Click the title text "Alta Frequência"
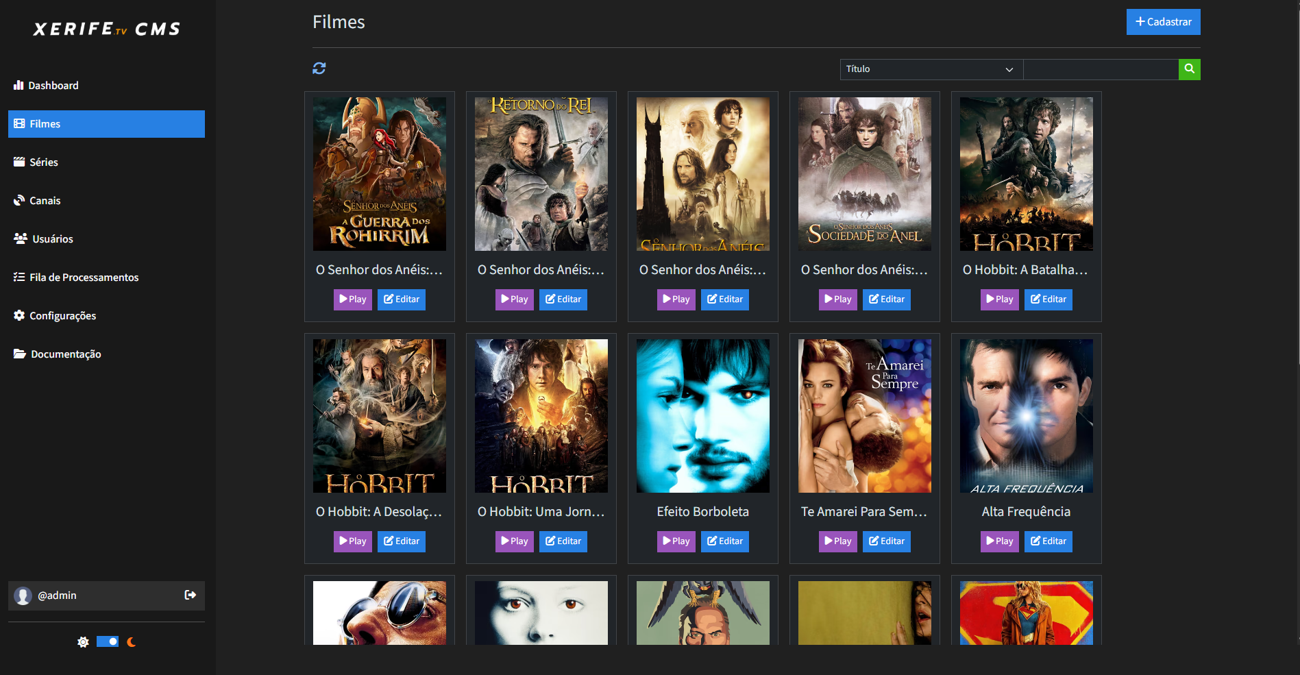1300x675 pixels. pyautogui.click(x=1027, y=512)
